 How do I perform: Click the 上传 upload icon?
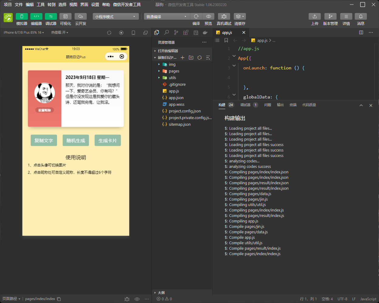(315, 16)
